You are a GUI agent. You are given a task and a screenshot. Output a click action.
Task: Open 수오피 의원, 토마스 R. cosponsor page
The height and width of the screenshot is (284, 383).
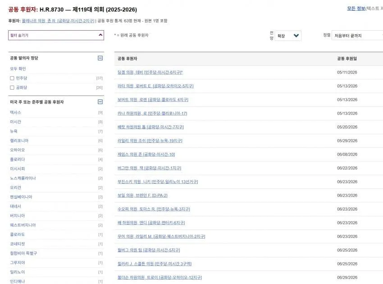154,209
